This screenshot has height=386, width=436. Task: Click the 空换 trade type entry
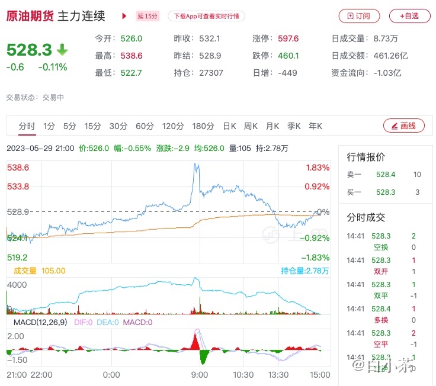tap(381, 247)
